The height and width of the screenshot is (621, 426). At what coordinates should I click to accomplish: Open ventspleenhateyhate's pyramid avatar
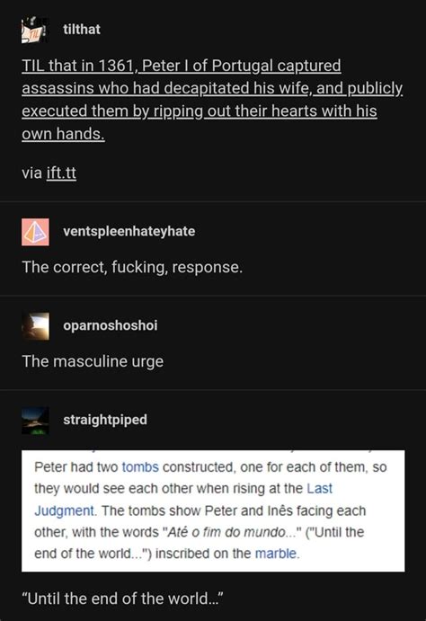point(35,232)
